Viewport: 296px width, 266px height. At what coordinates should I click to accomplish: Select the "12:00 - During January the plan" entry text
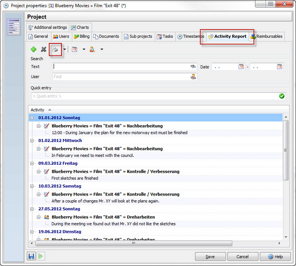tap(120, 133)
